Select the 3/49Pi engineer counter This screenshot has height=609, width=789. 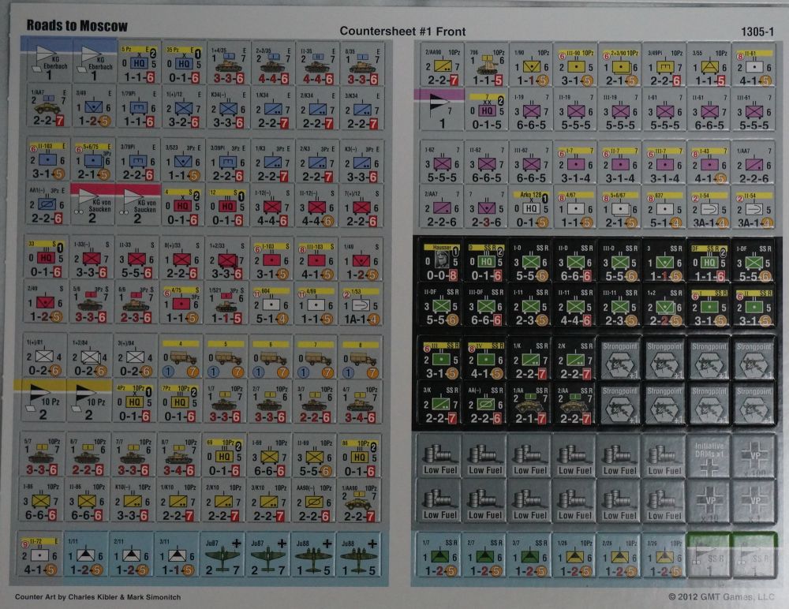coord(665,65)
